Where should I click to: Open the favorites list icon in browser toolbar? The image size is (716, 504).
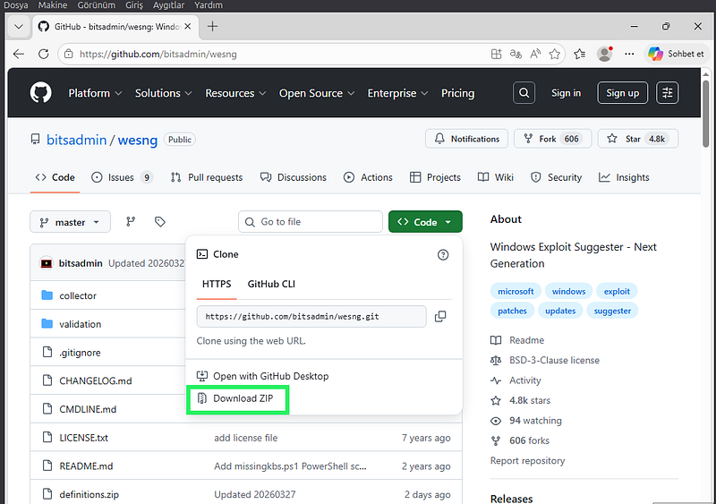click(x=579, y=54)
